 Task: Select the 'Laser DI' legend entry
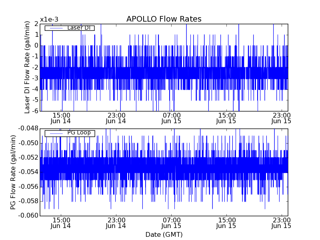tap(70, 28)
